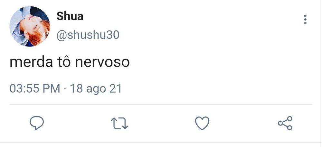Viewport: 322px width, 147px height.
Task: Open the three-dot more options menu
Action: [305, 20]
